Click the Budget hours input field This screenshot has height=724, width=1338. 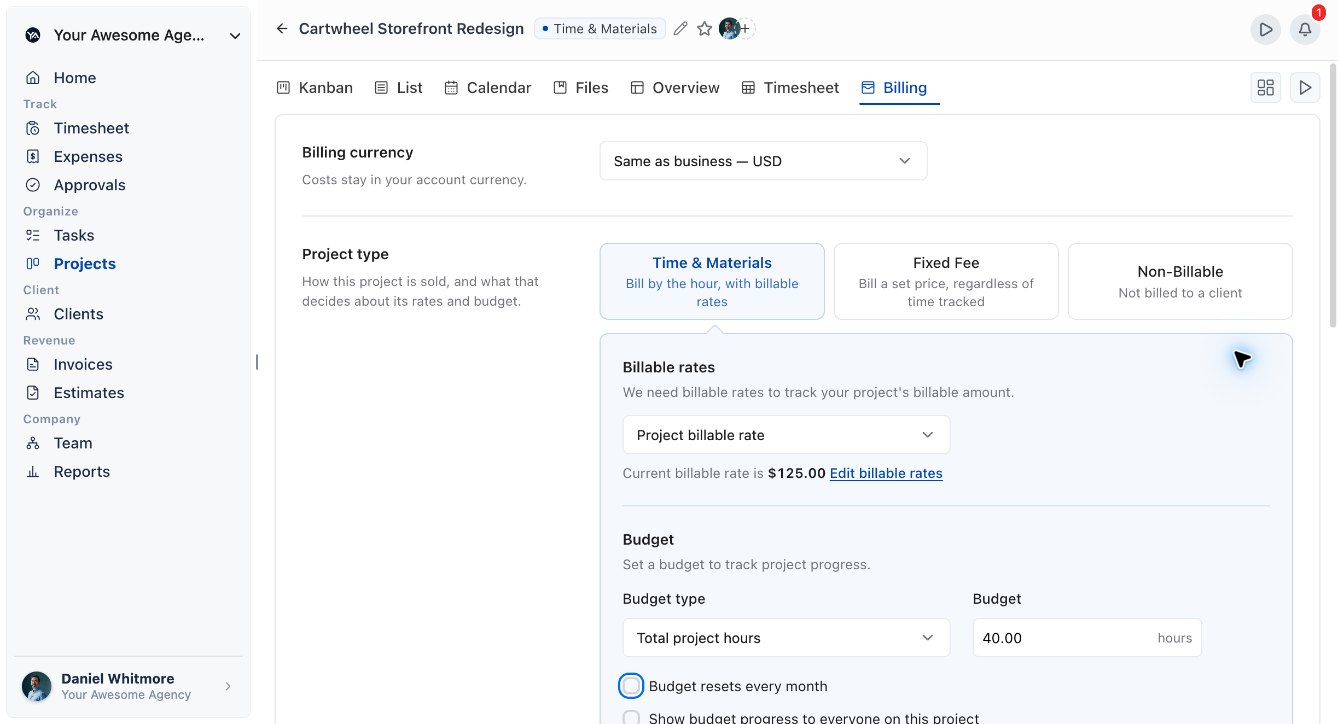(1087, 638)
